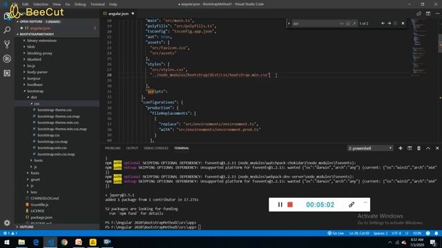
Task: Open the View menu
Action: (57, 4)
